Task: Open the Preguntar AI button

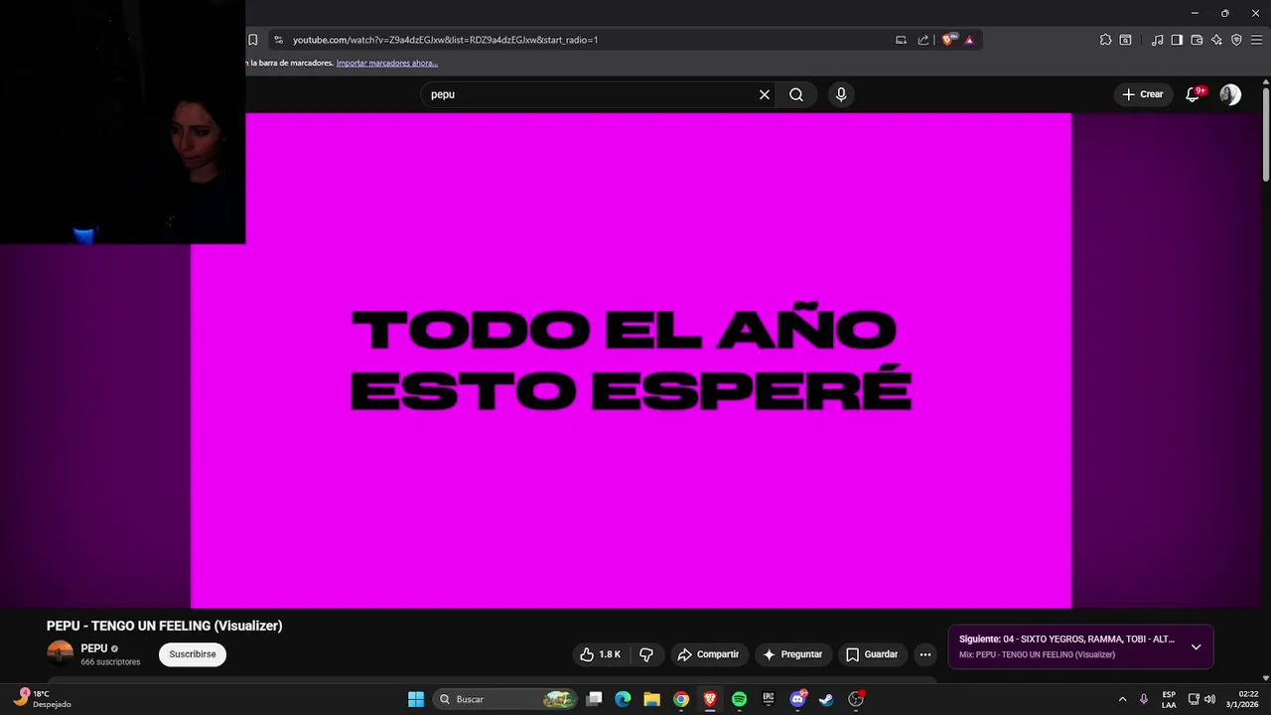Action: click(x=792, y=654)
